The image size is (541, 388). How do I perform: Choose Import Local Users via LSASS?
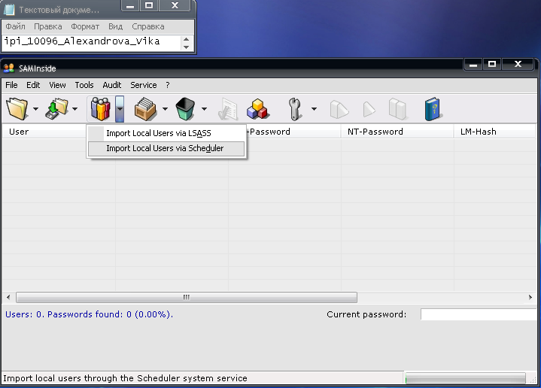click(x=166, y=133)
